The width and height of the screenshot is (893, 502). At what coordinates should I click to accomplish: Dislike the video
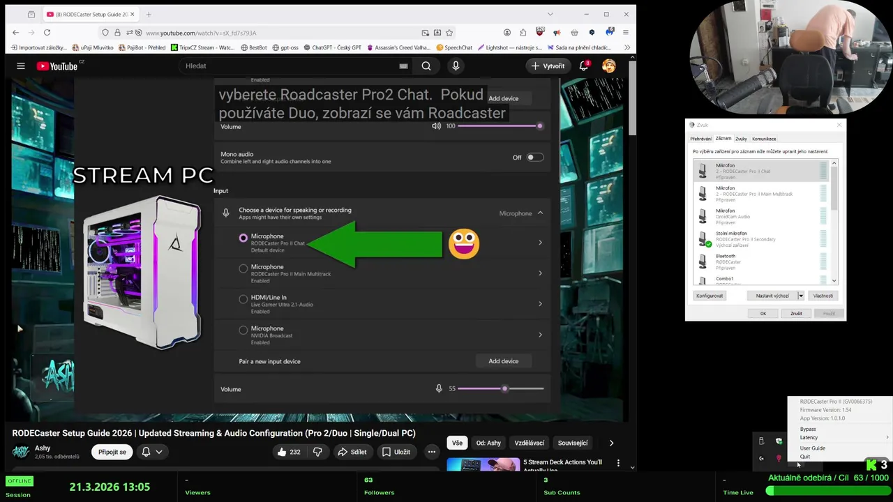pyautogui.click(x=317, y=452)
